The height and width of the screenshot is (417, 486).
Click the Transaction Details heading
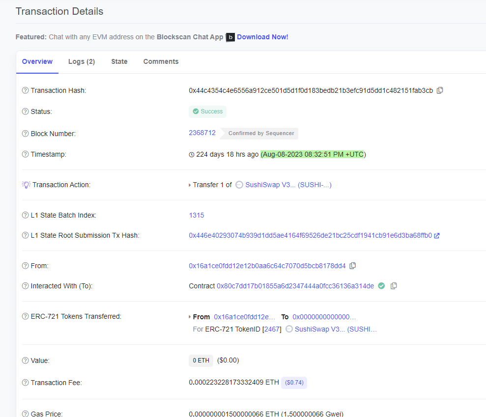tap(59, 11)
